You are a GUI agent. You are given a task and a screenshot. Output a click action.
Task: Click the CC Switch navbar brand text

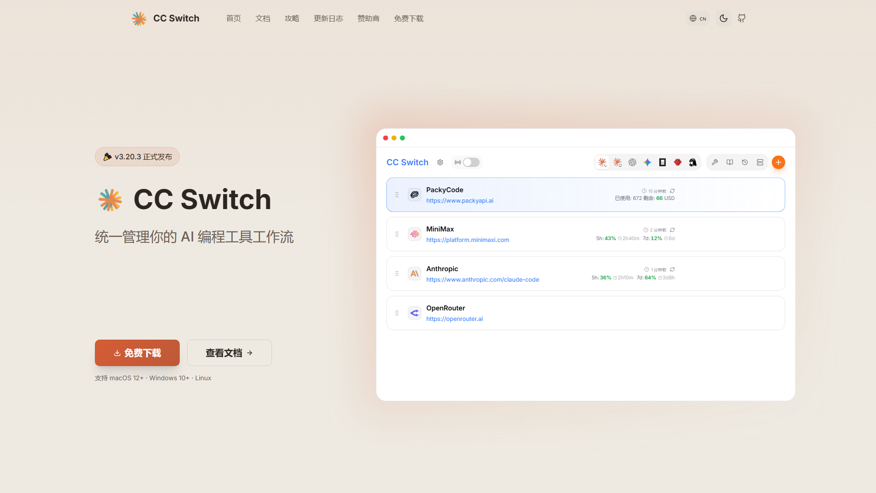(x=176, y=18)
